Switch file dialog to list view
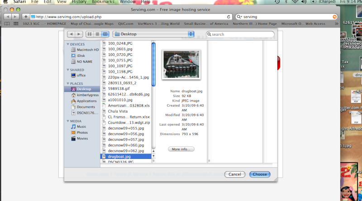Screen dimensions: 362x201 coord(97,34)
